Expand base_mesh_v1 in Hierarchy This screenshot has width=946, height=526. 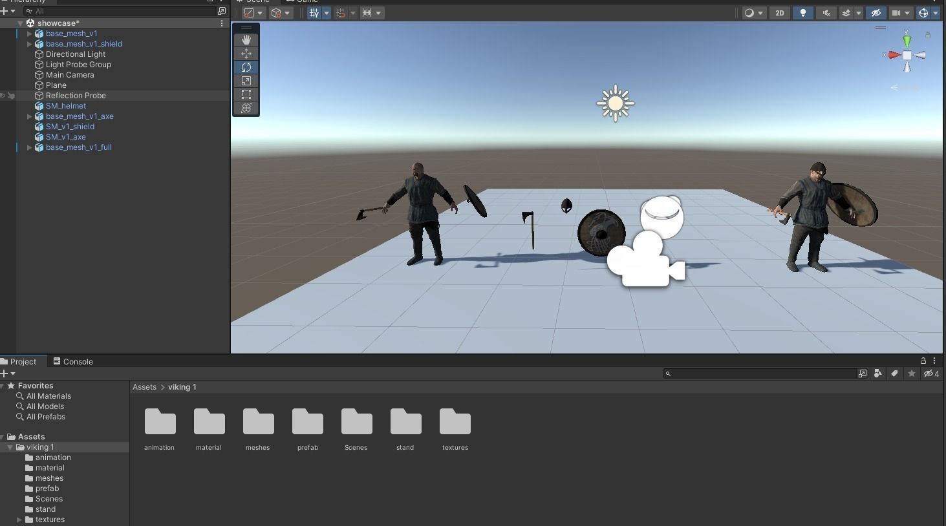[x=29, y=34]
